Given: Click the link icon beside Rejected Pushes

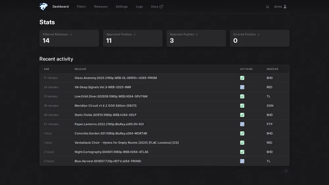Looking at the screenshot, I should tap(197, 35).
